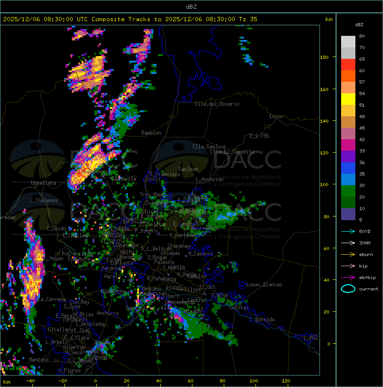This screenshot has height=387, width=383.
Task: Click the -40 km horizontal axis tick
Action: click(x=31, y=381)
